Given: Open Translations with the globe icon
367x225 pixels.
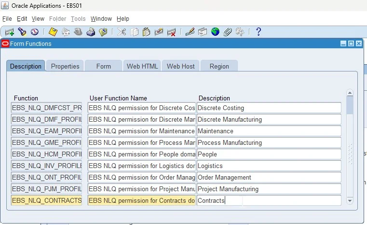Looking at the screenshot, I should pyautogui.click(x=215, y=32).
